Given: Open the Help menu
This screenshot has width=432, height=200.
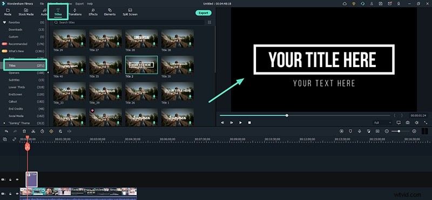Looking at the screenshot, I should pos(90,4).
